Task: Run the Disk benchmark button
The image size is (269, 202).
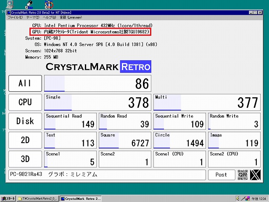Action: (x=25, y=121)
